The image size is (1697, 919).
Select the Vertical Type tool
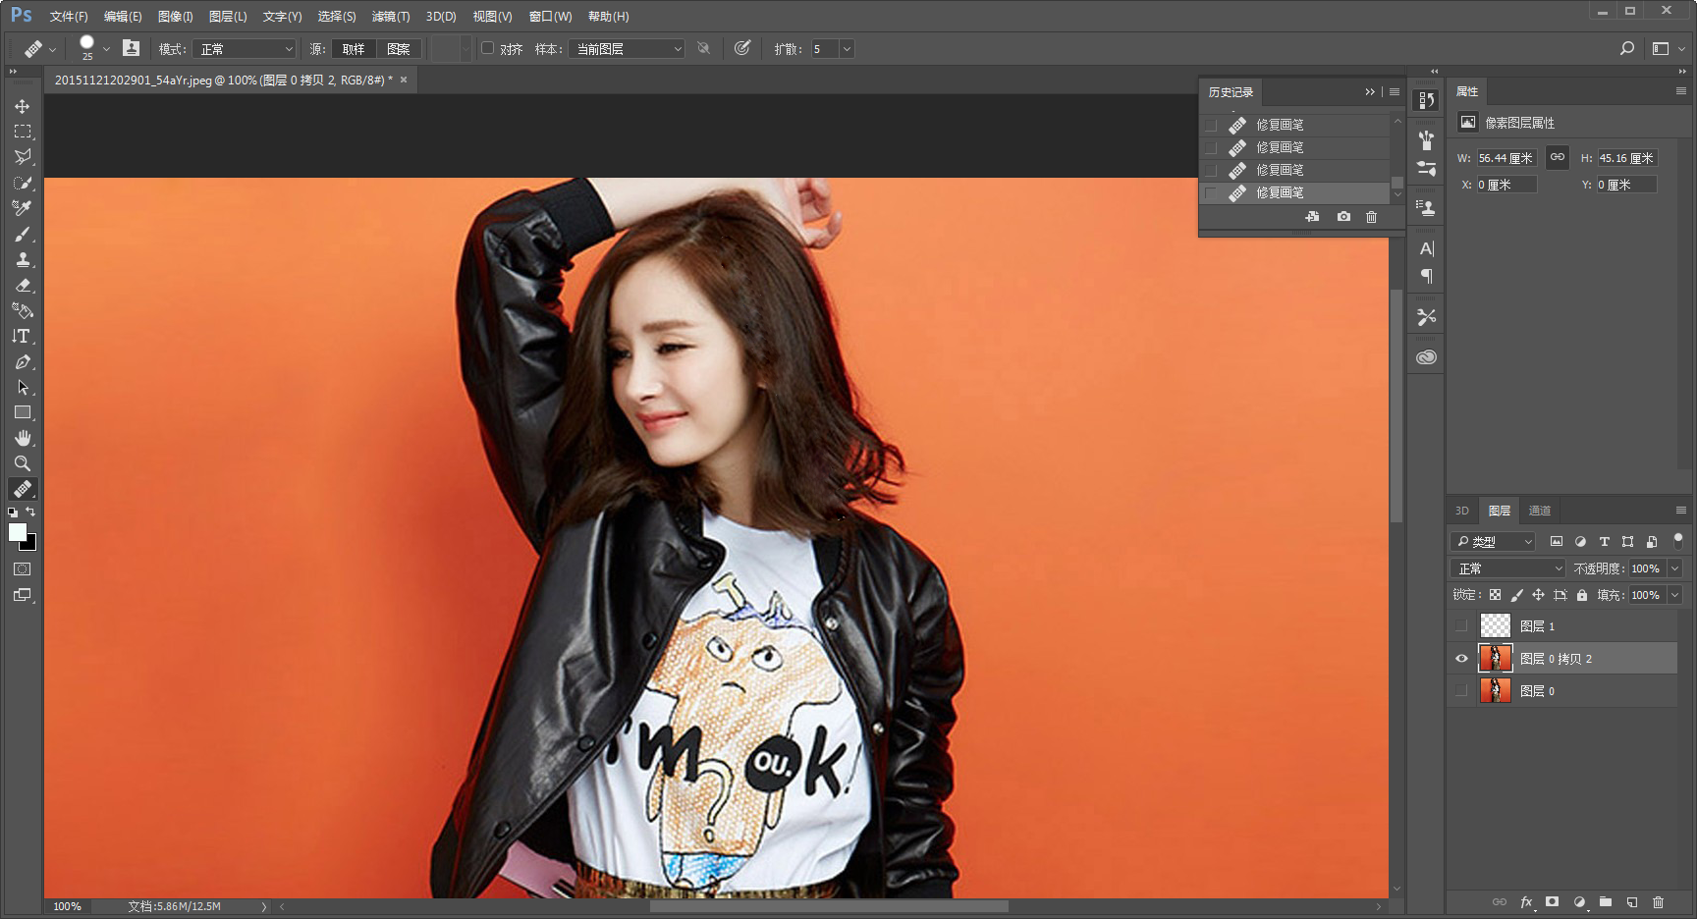pyautogui.click(x=22, y=336)
